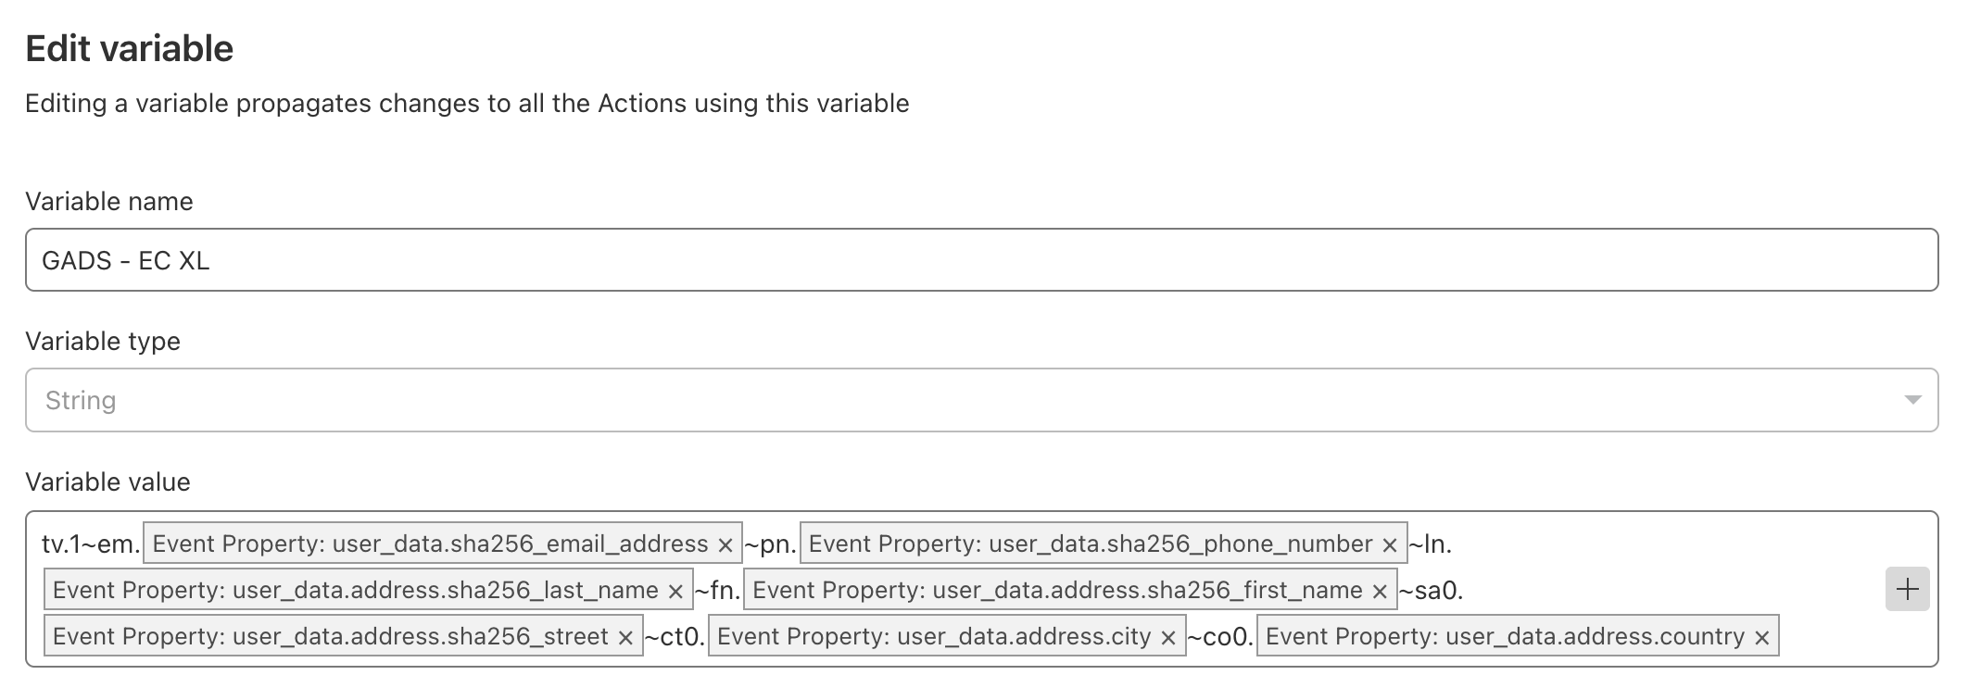Remove the sha256_first_name property chip

pyautogui.click(x=1380, y=592)
